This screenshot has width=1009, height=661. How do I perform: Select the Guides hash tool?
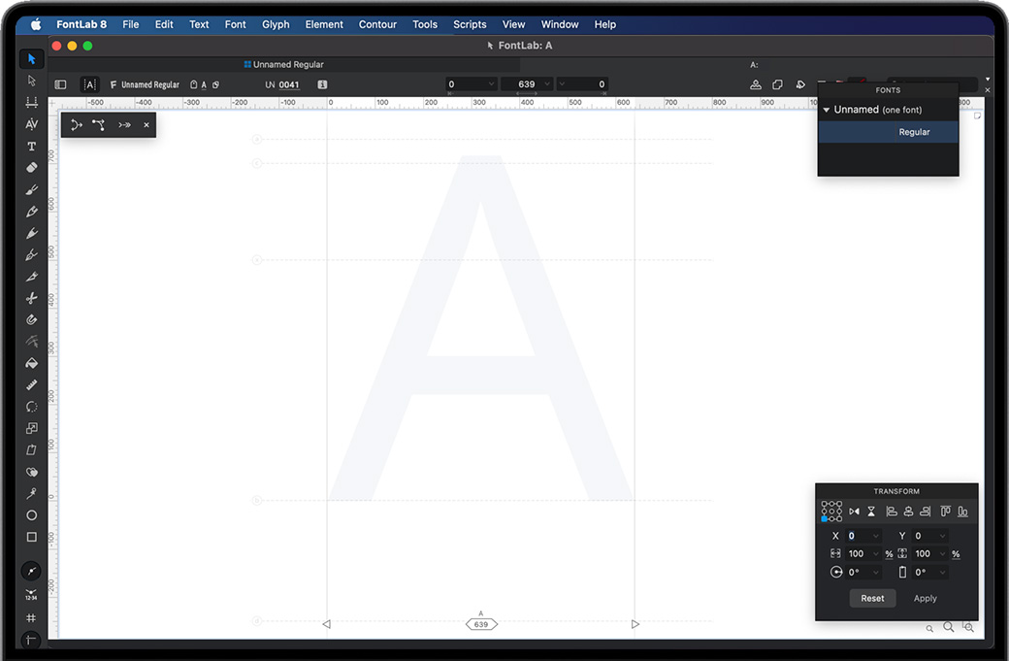click(31, 618)
